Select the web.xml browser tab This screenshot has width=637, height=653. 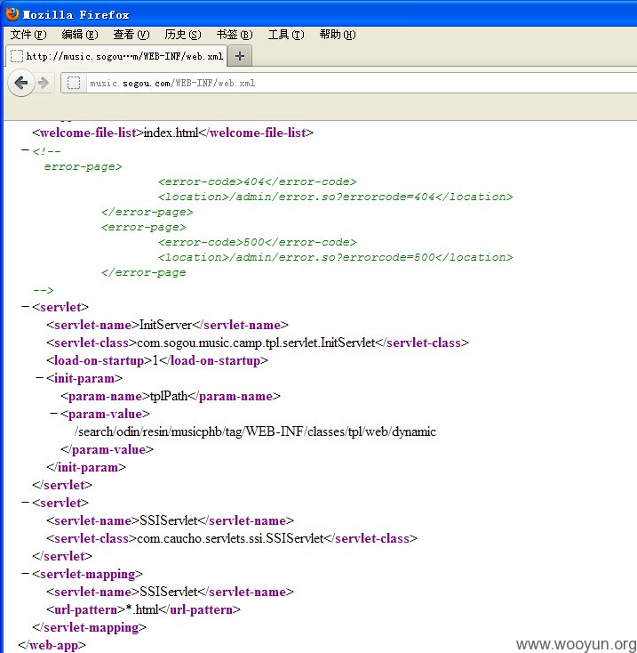click(116, 56)
